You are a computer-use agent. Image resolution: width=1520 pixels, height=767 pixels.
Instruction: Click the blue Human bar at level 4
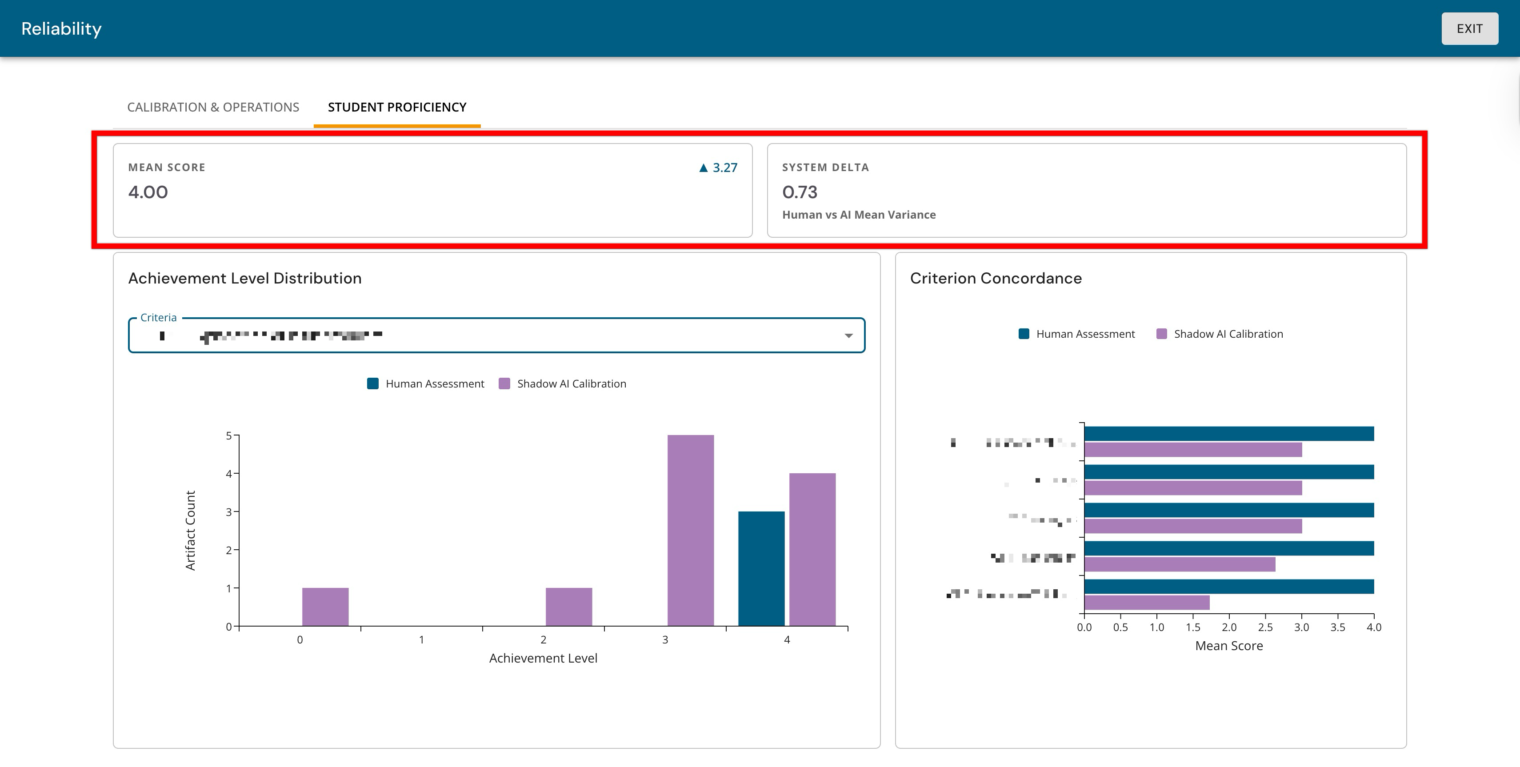point(761,569)
